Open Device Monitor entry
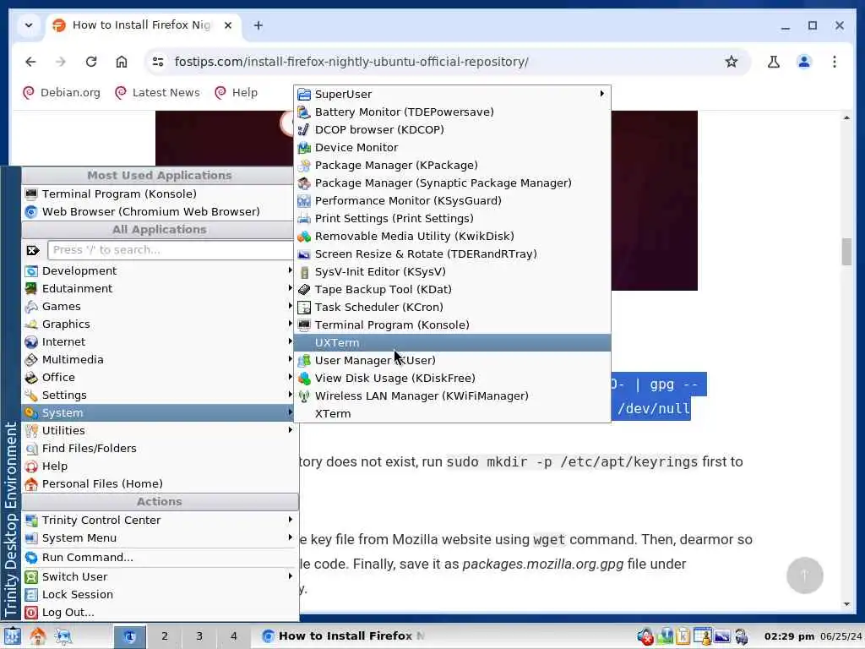 pyautogui.click(x=452, y=147)
